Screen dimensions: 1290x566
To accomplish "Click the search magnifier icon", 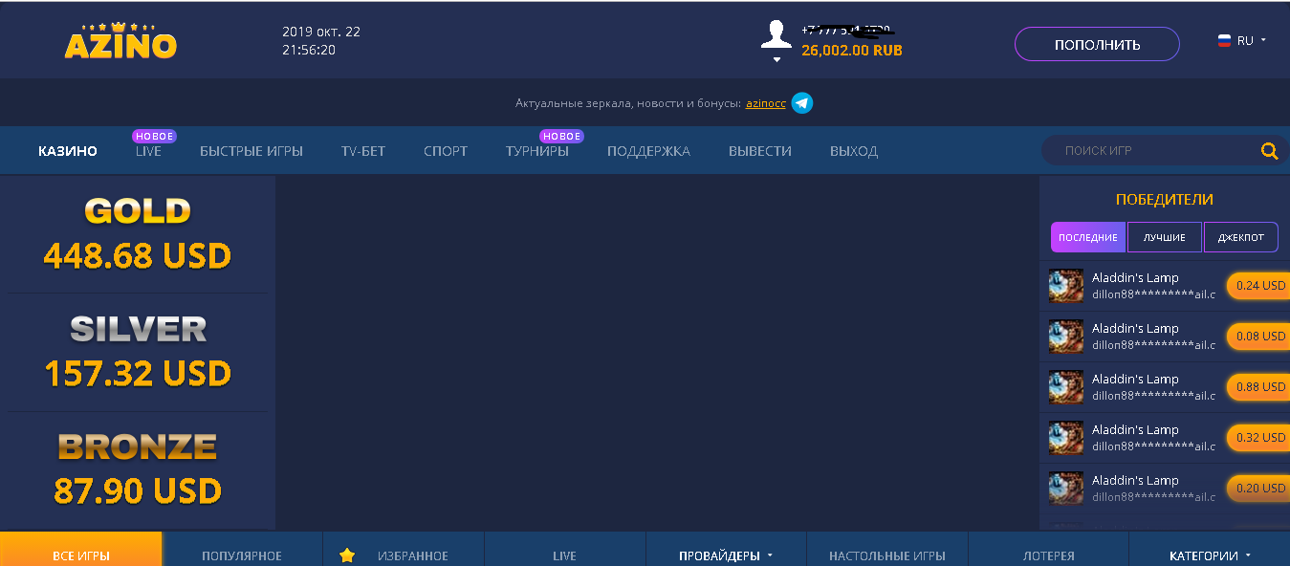I will [1269, 150].
